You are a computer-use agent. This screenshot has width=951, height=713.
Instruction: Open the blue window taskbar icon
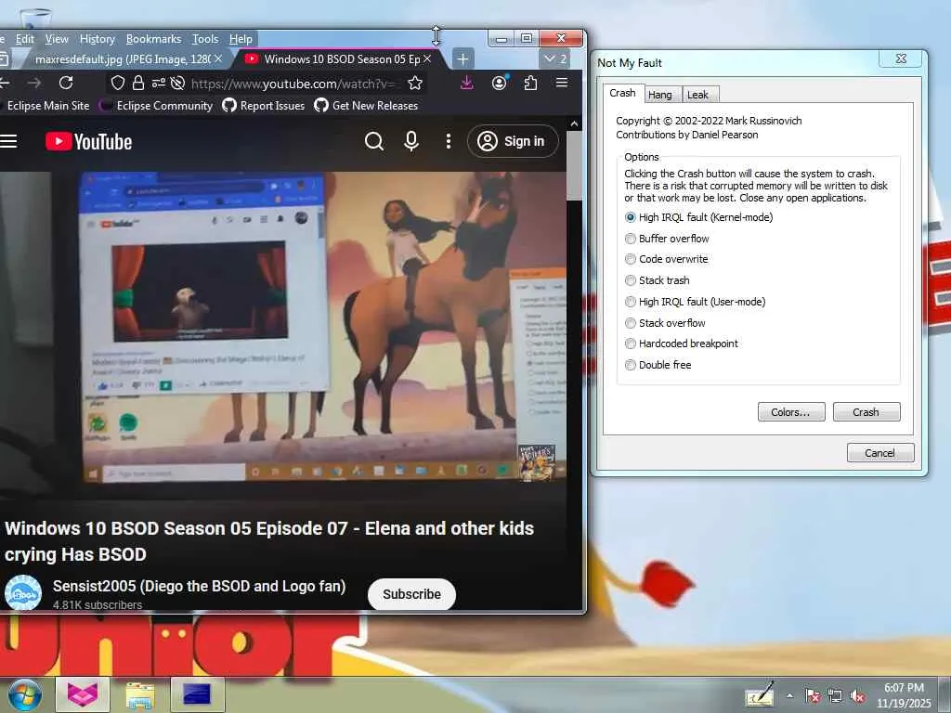197,694
